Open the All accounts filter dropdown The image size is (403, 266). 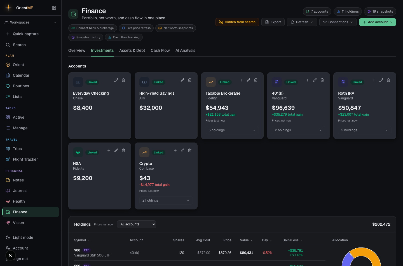[x=137, y=224]
